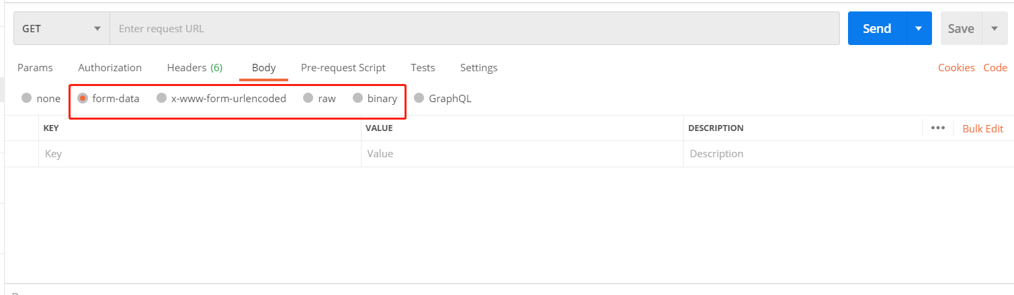The height and width of the screenshot is (295, 1014).
Task: Open the Send button dropdown arrow
Action: coord(919,29)
